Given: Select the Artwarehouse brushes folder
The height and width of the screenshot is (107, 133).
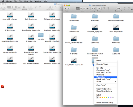Looking at the screenshot, I should [116, 16].
